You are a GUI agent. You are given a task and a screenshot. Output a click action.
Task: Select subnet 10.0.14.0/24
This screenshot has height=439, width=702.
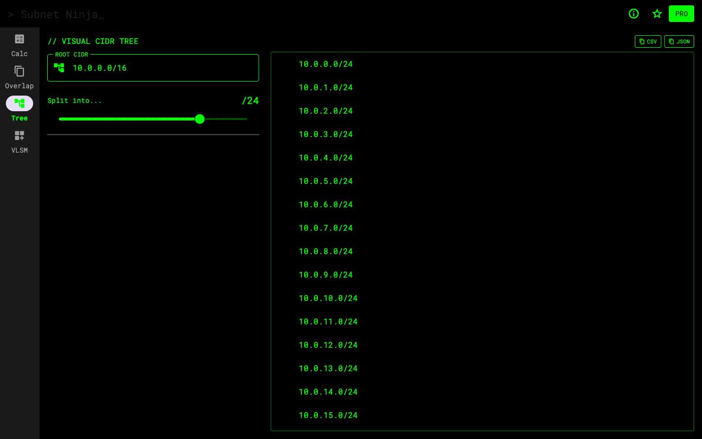328,392
